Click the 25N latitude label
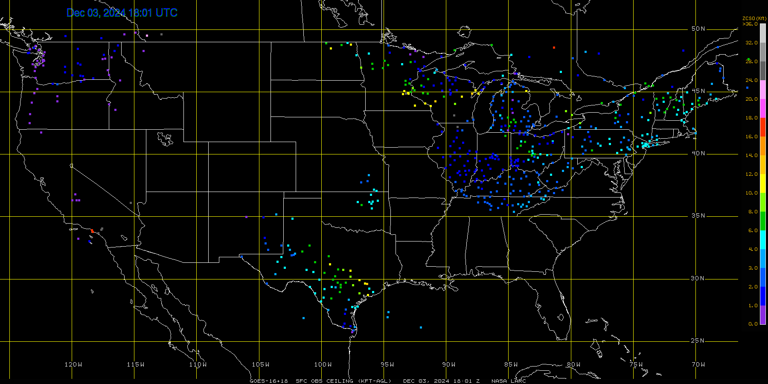 pyautogui.click(x=698, y=340)
